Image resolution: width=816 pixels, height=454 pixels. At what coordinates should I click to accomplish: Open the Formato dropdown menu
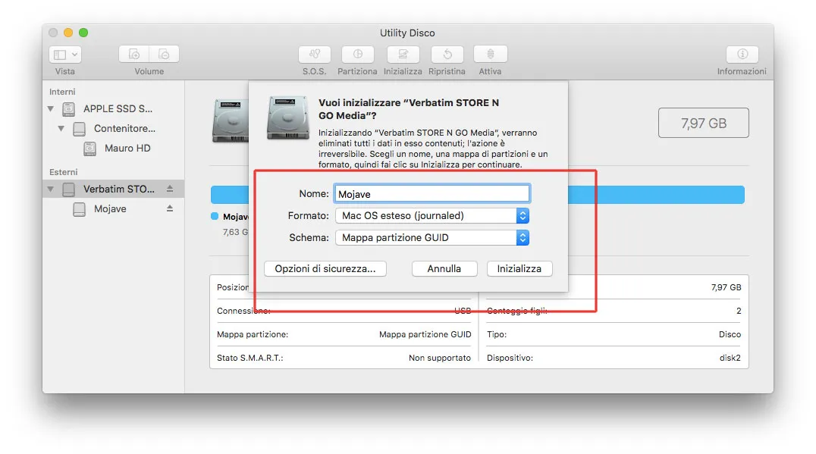[522, 215]
